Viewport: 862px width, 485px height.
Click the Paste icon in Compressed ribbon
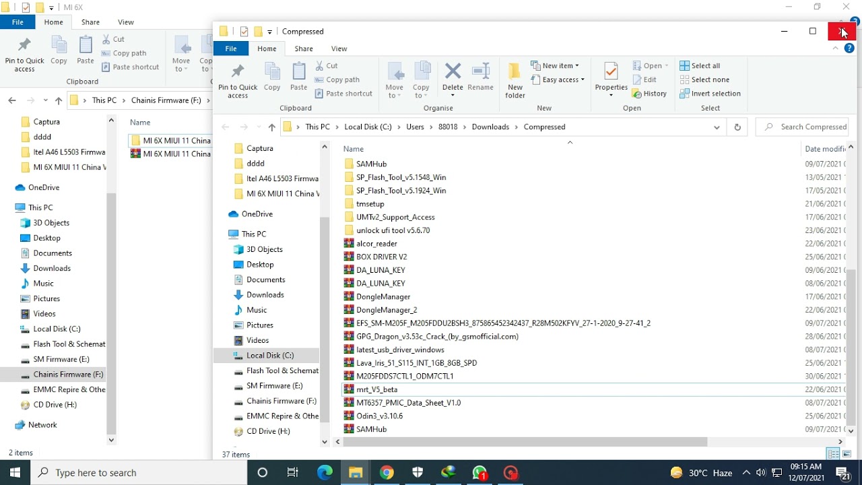299,75
